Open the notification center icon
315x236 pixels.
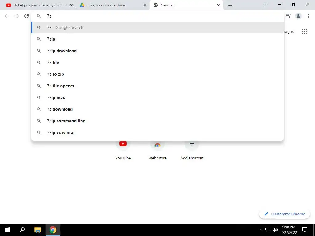click(x=305, y=230)
